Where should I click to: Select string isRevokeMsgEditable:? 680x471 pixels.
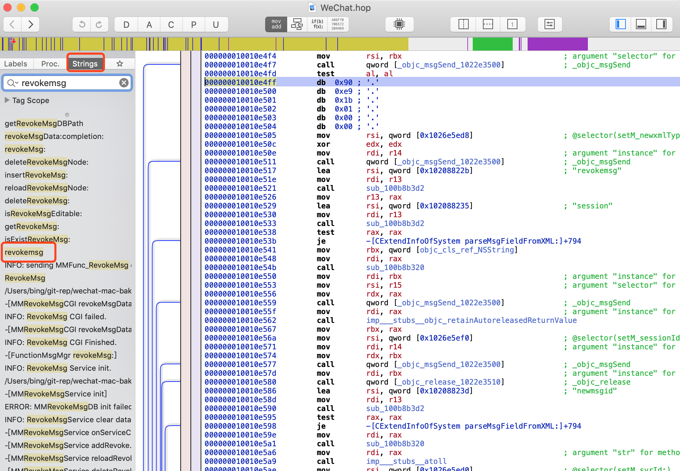(x=43, y=213)
